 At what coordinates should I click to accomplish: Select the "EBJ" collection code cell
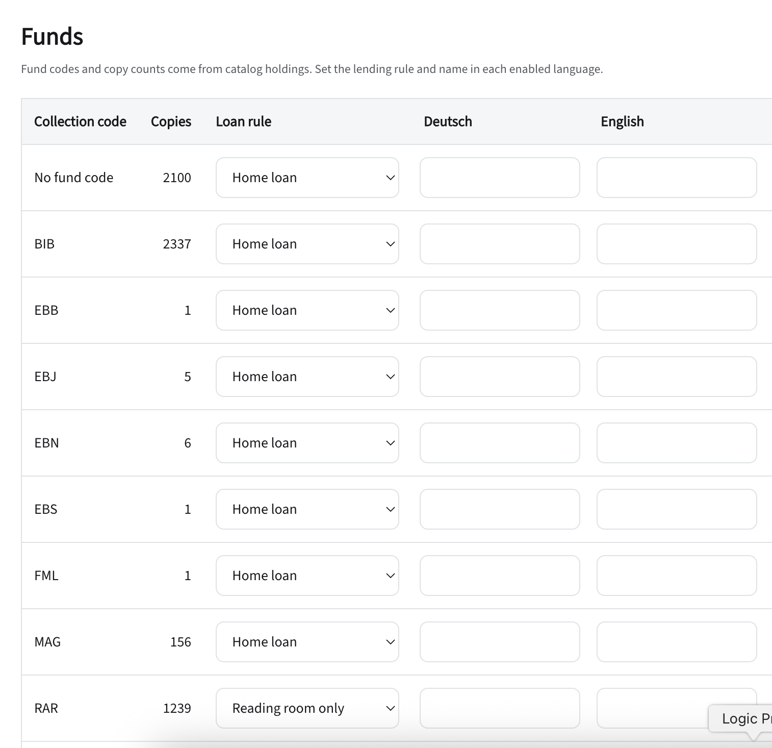45,377
